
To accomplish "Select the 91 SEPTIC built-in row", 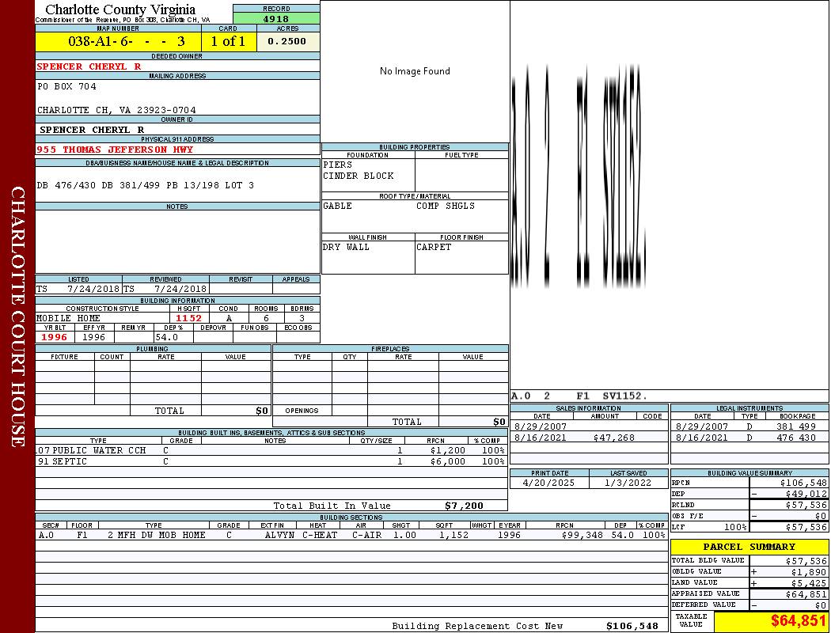I will coord(271,461).
